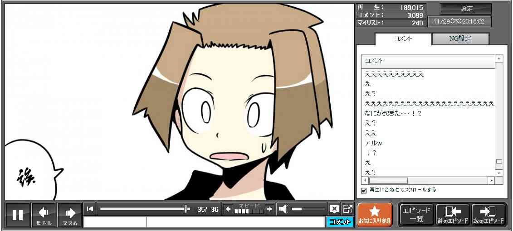Image resolution: width=513 pixels, height=231 pixels.
Task: Toggle fullscreen mode icon
Action: pyautogui.click(x=347, y=209)
